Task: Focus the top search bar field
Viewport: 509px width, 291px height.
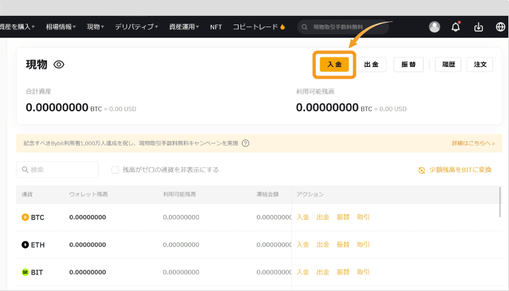Action: (x=343, y=27)
